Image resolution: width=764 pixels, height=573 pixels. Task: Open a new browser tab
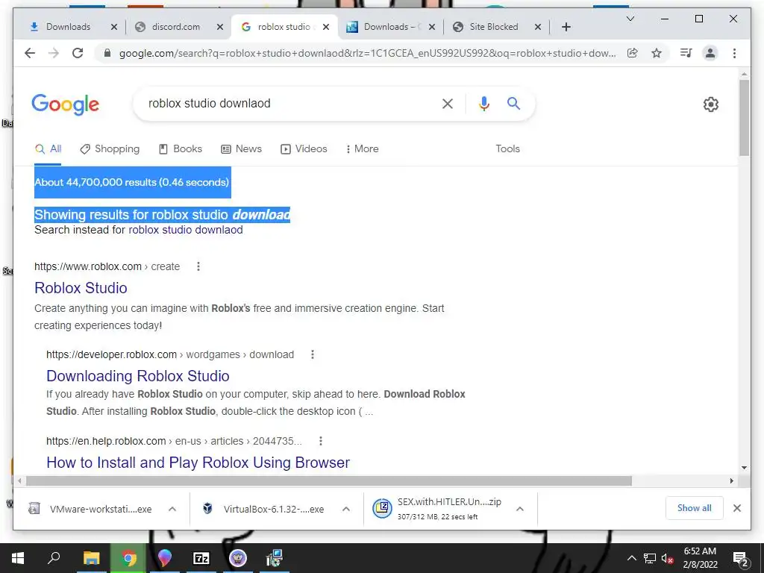click(566, 27)
